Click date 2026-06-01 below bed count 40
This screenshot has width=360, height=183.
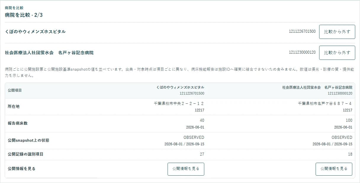point(195,127)
